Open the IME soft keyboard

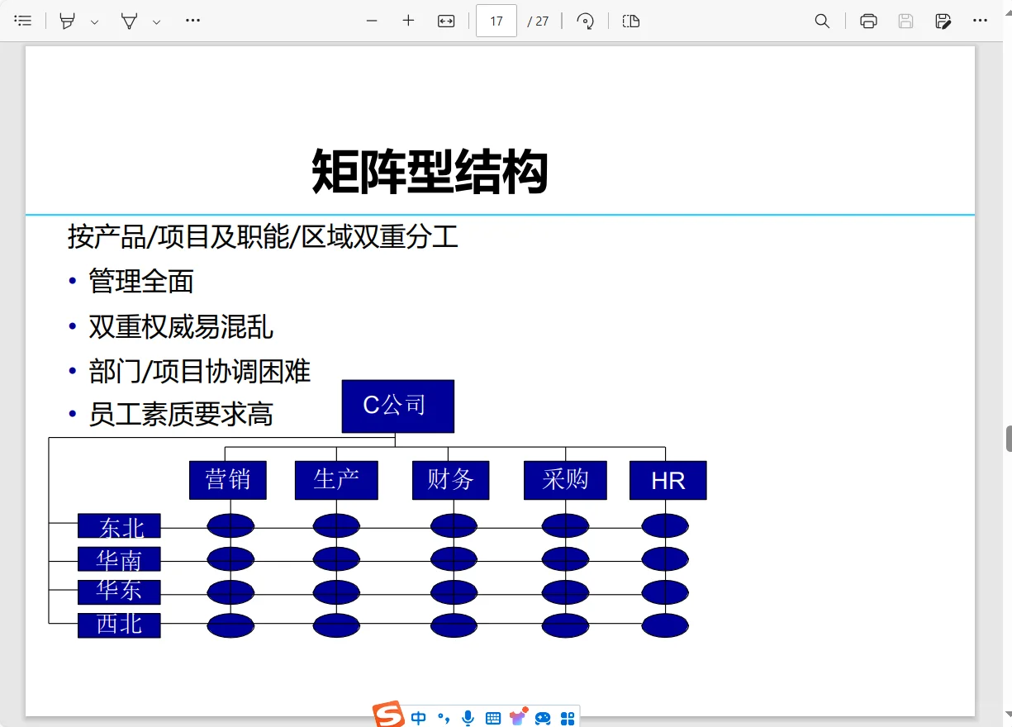(x=493, y=718)
